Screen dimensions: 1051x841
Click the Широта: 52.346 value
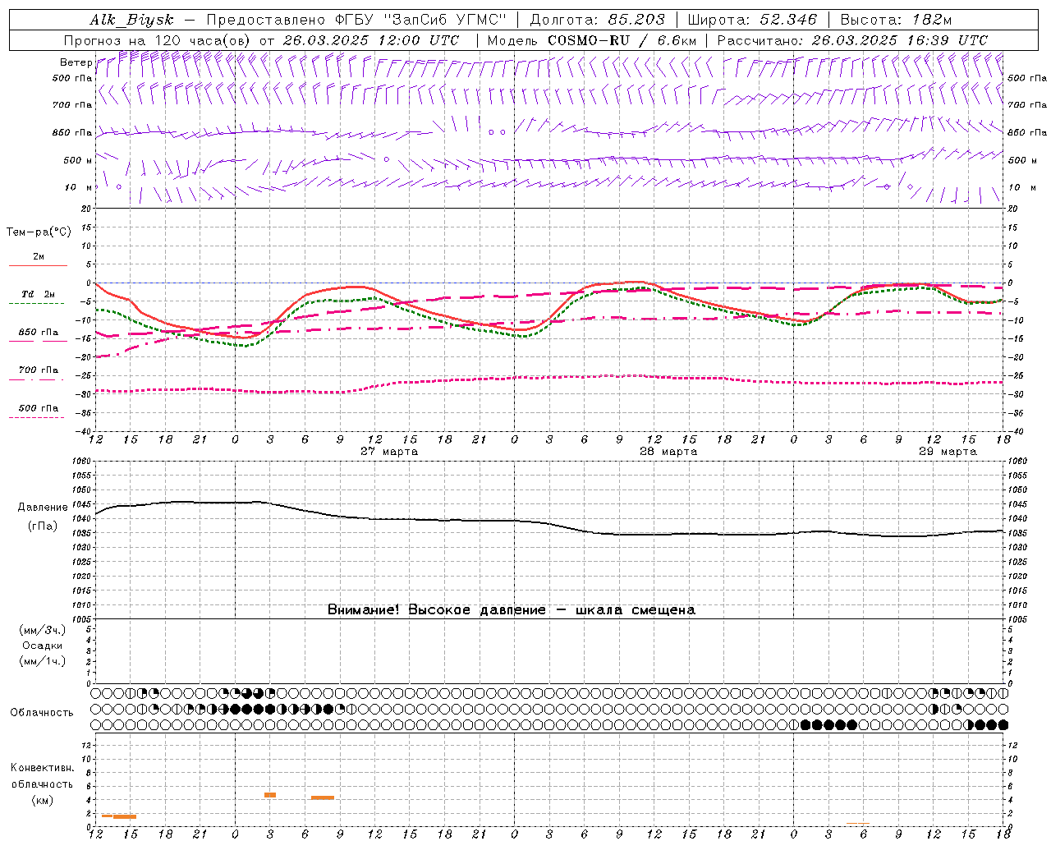752,20
